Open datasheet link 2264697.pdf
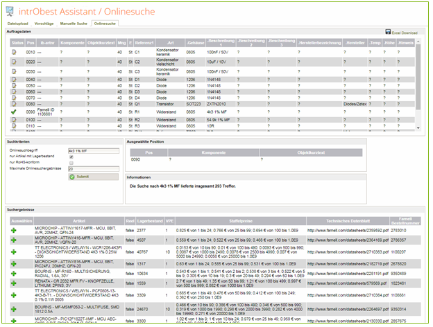This screenshot has width=433, height=327. [348, 309]
